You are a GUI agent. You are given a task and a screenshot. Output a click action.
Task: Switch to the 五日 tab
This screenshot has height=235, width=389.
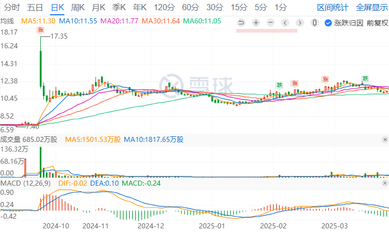(x=35, y=8)
